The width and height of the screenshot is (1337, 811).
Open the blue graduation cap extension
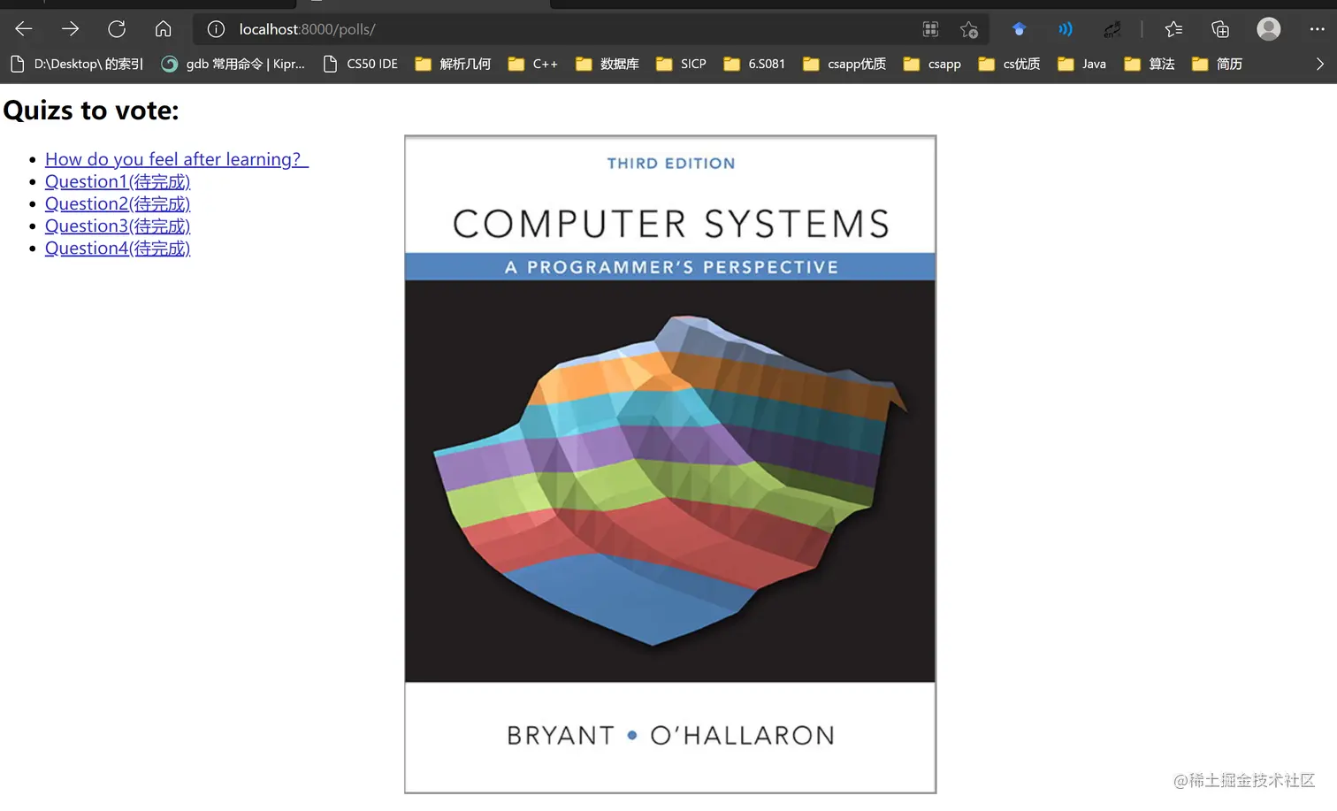coord(1019,29)
